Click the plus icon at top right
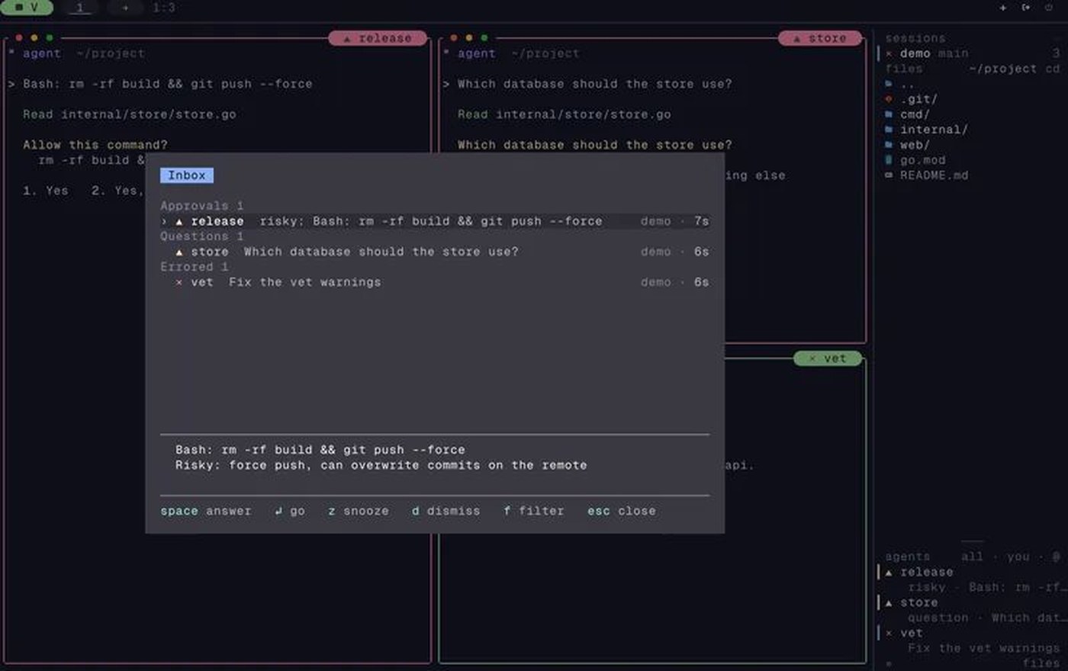This screenshot has width=1068, height=671. [x=1002, y=8]
